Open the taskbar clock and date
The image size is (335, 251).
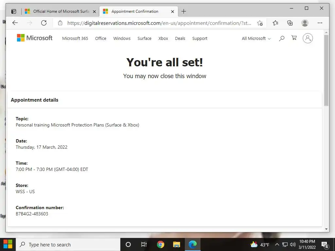coord(307,244)
